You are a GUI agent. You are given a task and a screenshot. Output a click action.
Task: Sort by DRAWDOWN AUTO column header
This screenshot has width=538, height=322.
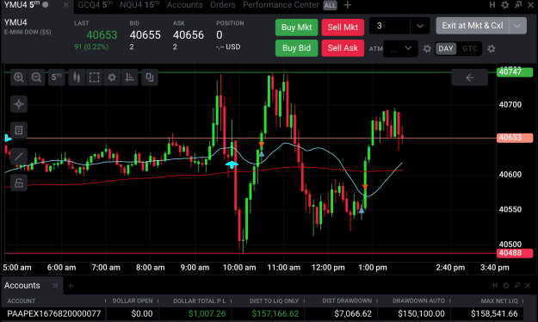point(418,301)
